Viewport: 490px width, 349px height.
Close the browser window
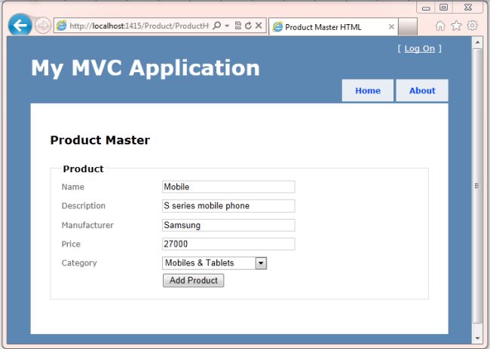(x=468, y=8)
